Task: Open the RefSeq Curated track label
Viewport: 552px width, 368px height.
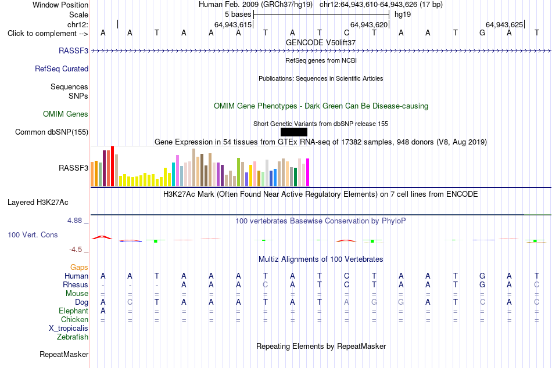Action: click(x=61, y=68)
